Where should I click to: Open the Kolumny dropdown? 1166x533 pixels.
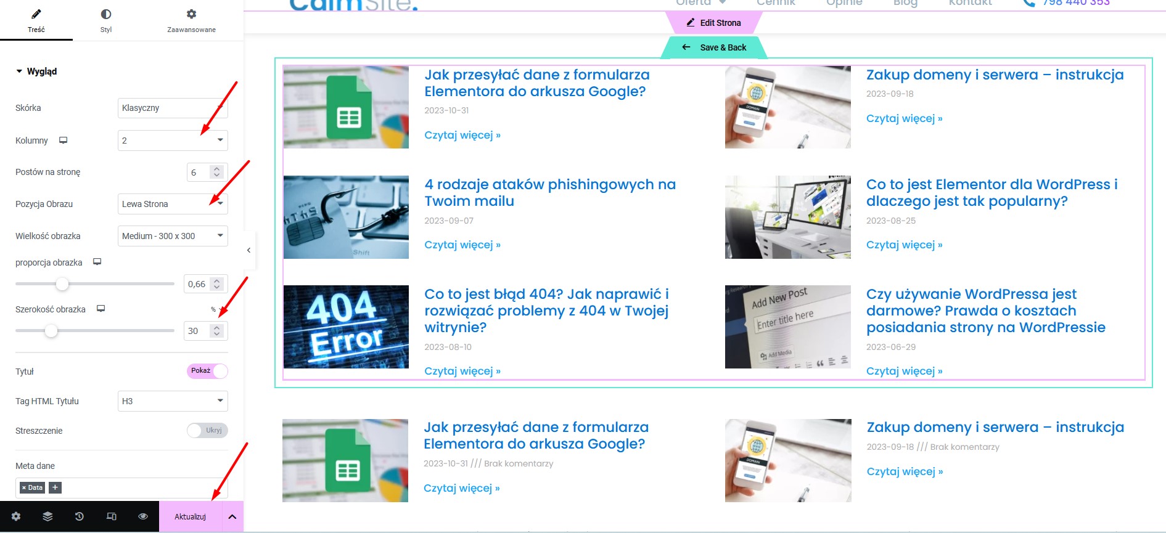pos(173,140)
